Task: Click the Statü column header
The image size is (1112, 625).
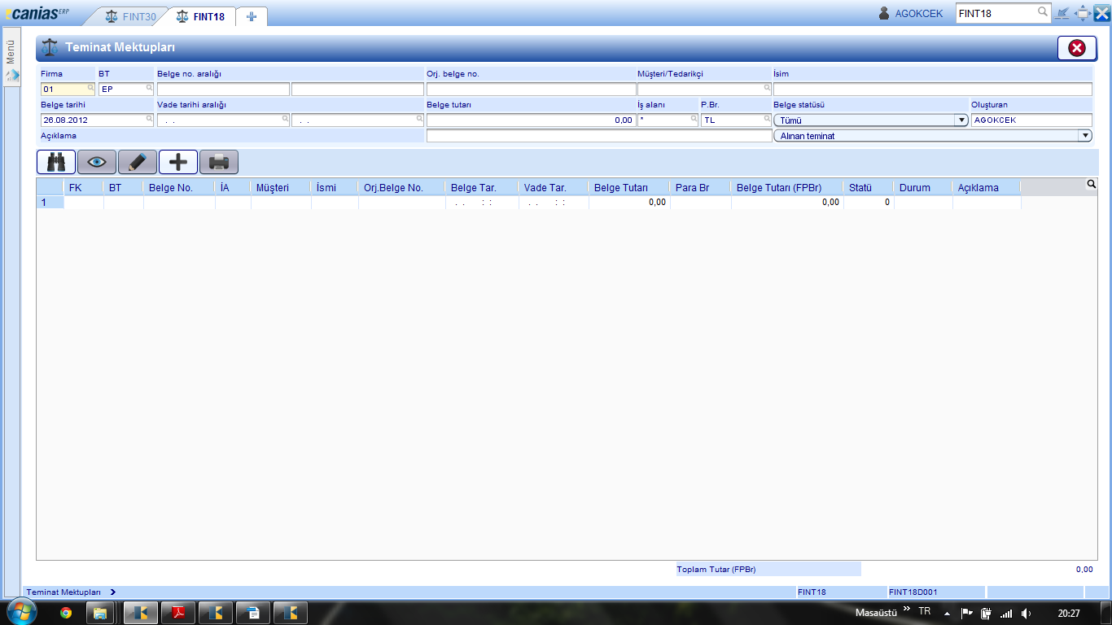Action: pyautogui.click(x=869, y=188)
